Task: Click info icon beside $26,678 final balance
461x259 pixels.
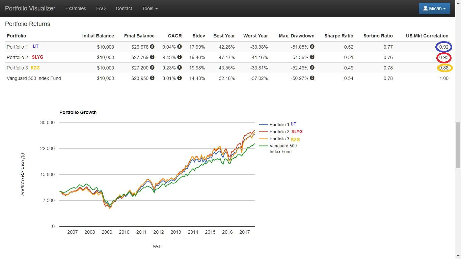Action: (x=152, y=47)
